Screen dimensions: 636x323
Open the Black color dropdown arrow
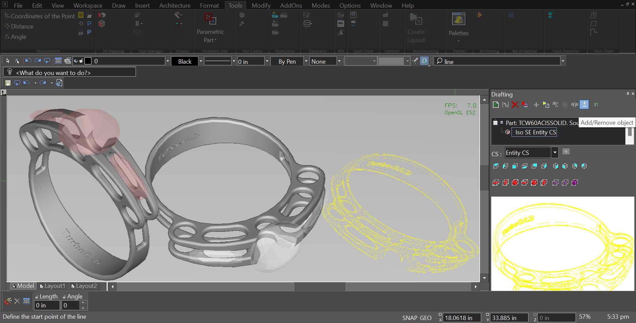point(200,61)
